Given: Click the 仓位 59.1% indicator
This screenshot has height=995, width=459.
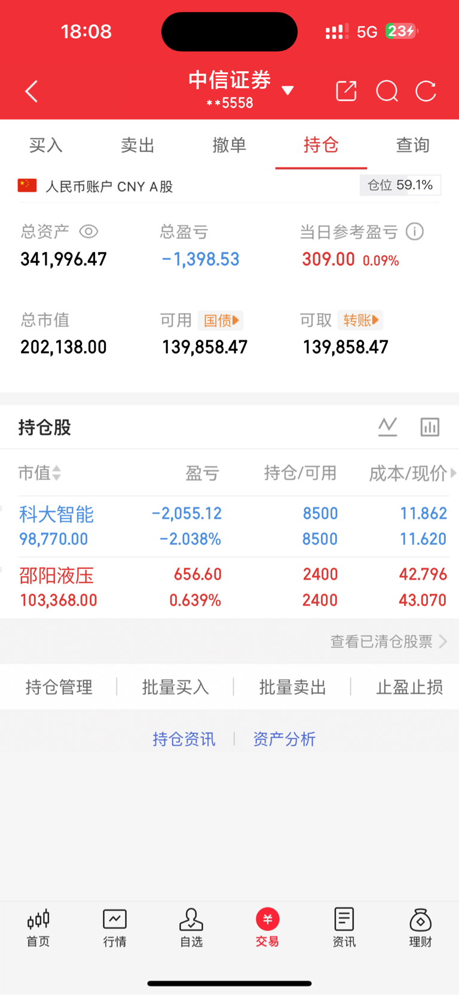Looking at the screenshot, I should (400, 185).
